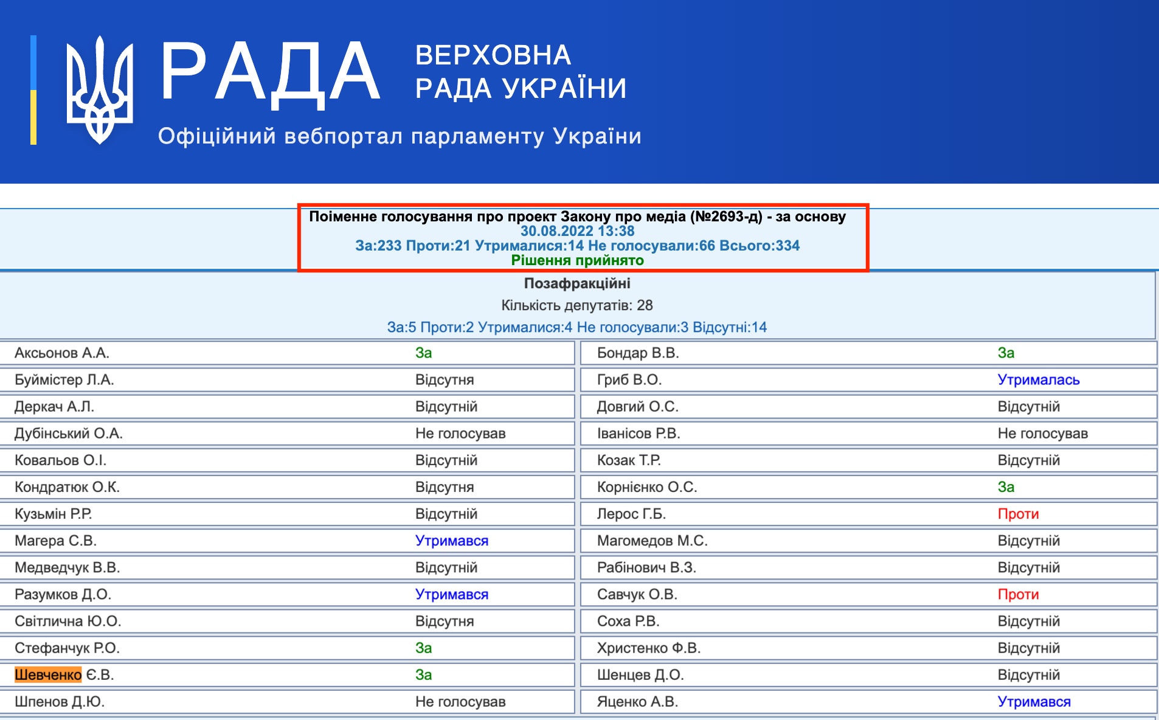1159x720 pixels.
Task: Select deputy name Деркач А.Л.
Action: 54,406
